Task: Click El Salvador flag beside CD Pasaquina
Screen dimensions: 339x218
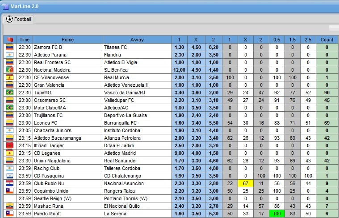Action: tap(10, 176)
